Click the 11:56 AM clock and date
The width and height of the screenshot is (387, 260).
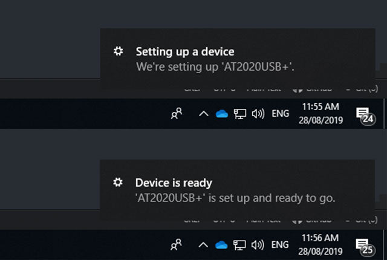tap(320, 245)
